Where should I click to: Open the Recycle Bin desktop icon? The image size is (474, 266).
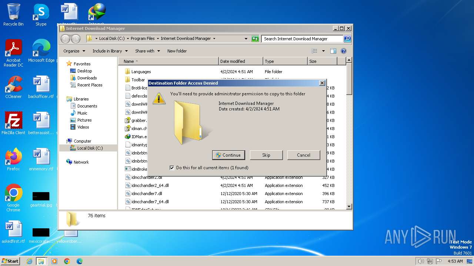[x=13, y=15]
